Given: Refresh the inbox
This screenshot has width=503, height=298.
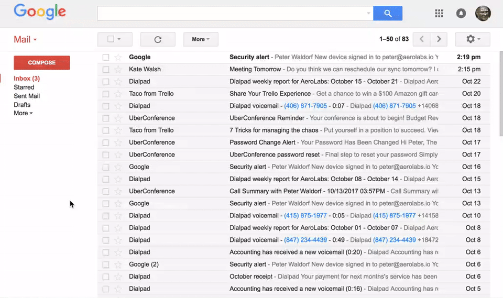Looking at the screenshot, I should click(x=158, y=39).
